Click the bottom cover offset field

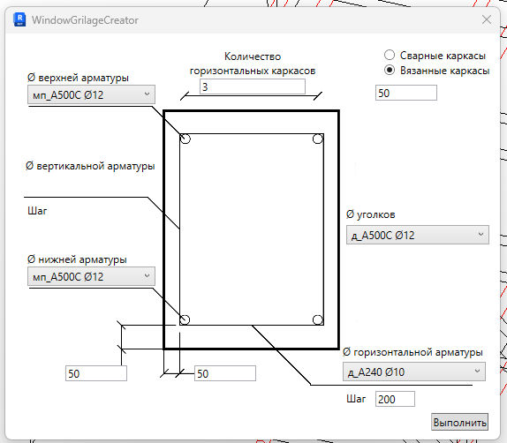[96, 373]
